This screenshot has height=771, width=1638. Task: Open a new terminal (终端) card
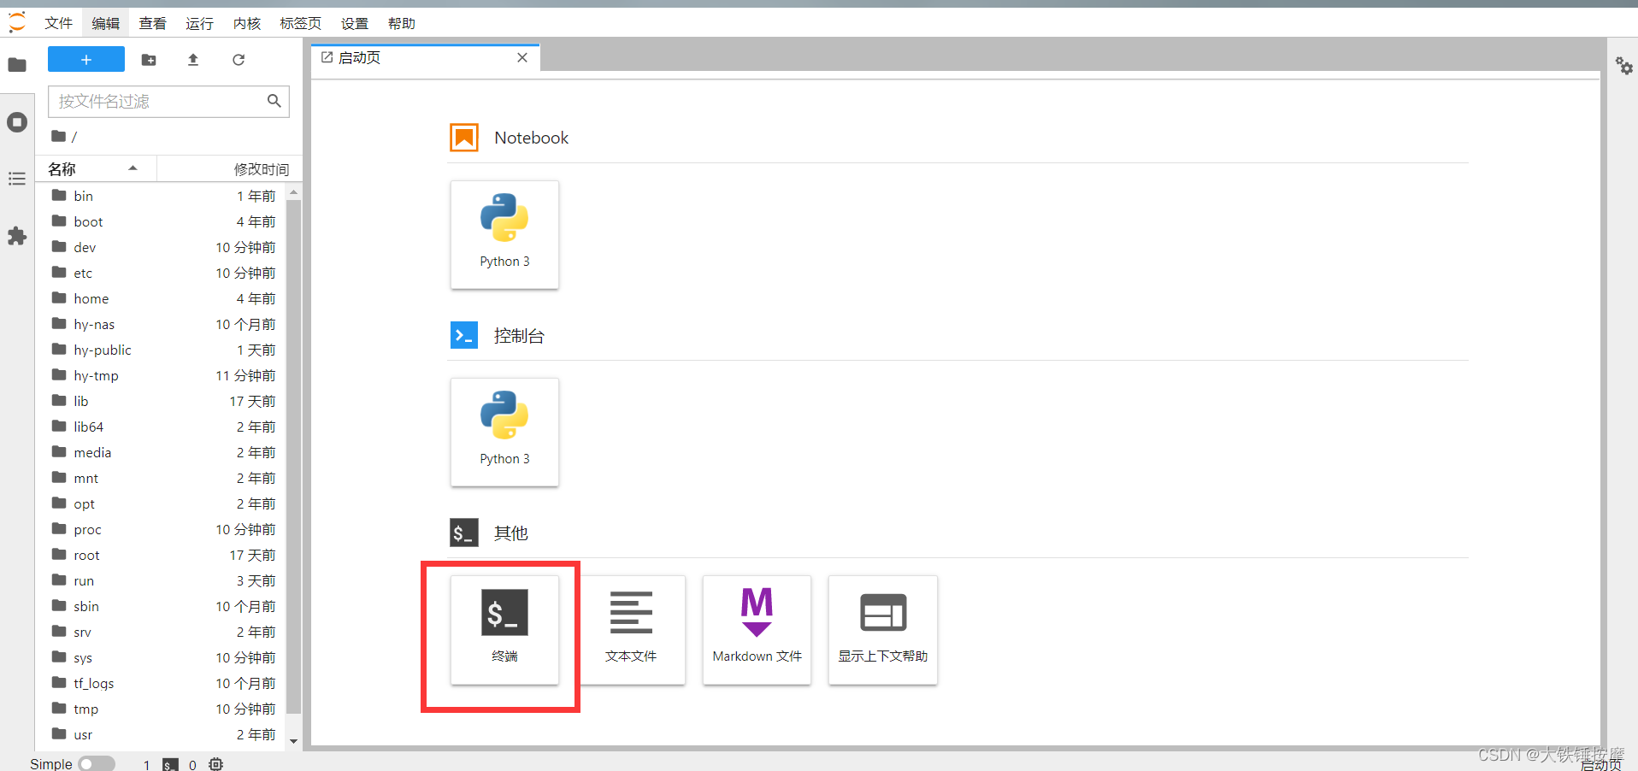click(x=504, y=630)
